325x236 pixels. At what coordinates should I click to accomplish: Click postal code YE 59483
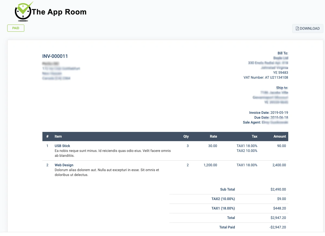281,73
